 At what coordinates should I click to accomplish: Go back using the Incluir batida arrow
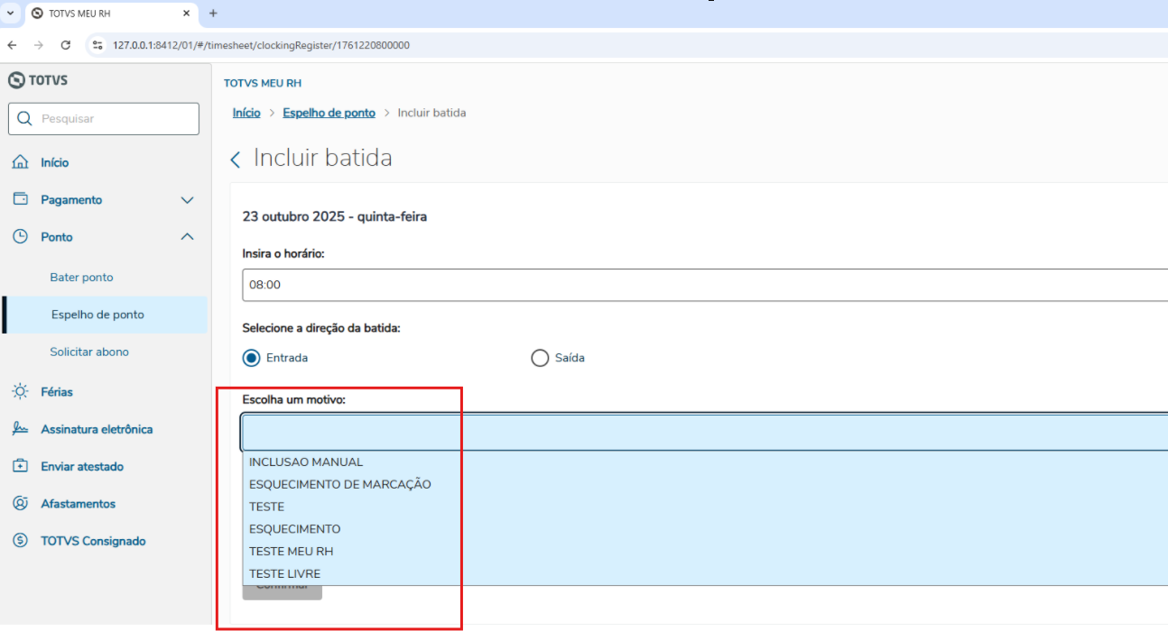tap(236, 160)
